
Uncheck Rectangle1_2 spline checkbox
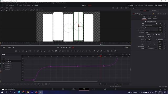pyautogui.click(x=4, y=63)
